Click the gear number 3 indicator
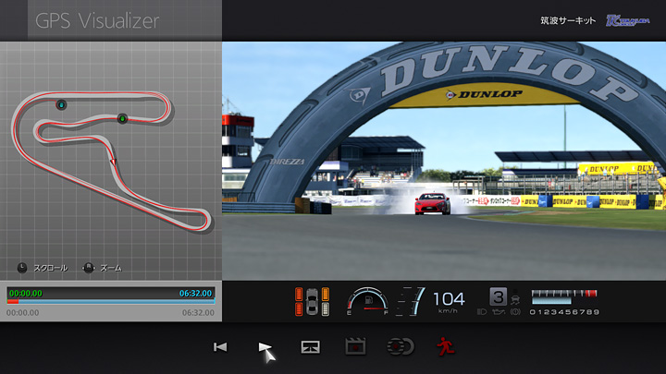This screenshot has width=666, height=374. [499, 296]
